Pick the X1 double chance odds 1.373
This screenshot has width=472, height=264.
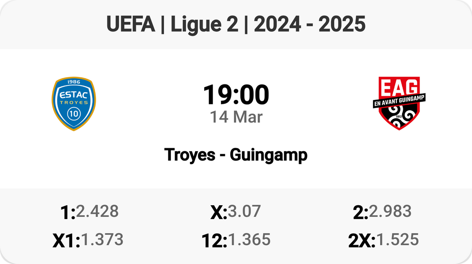pyautogui.click(x=102, y=240)
